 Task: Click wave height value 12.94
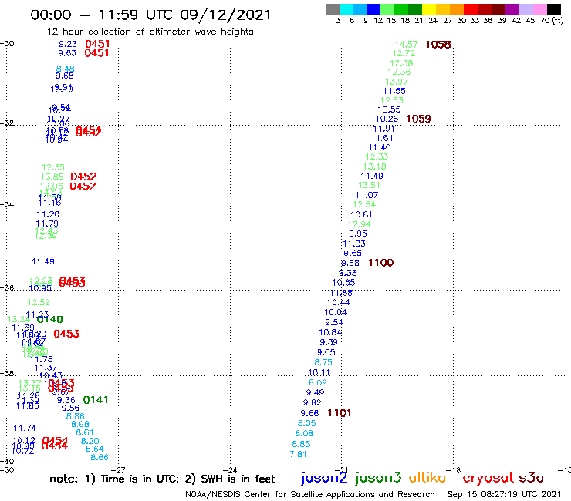tap(359, 224)
